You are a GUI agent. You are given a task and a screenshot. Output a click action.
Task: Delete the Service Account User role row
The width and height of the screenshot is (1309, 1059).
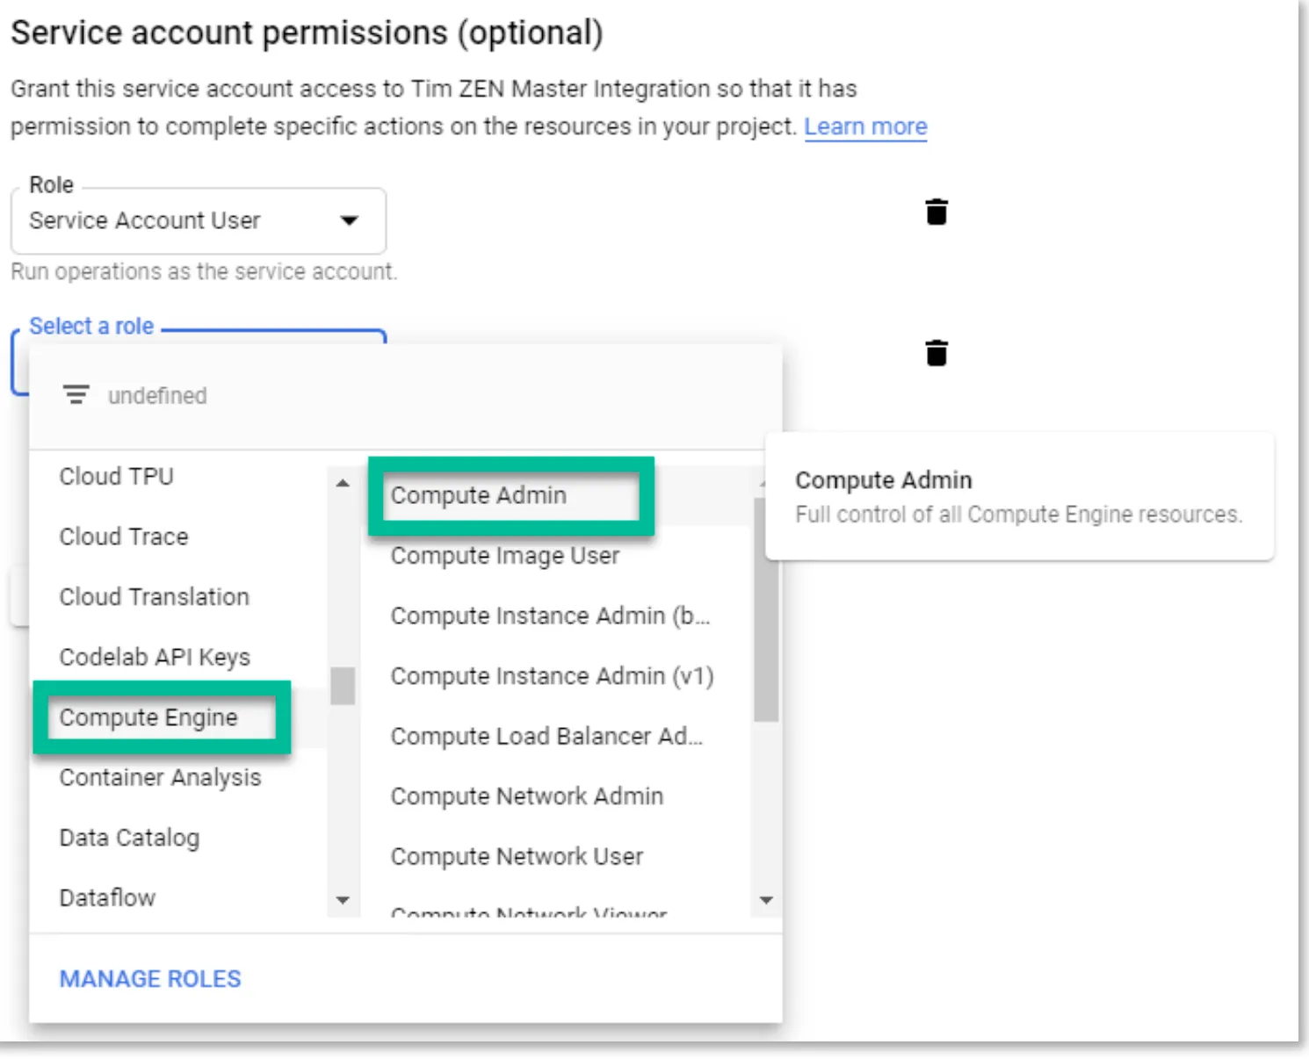937,212
